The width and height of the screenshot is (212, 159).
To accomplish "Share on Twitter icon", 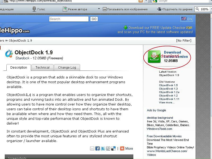I will click(x=103, y=149).
